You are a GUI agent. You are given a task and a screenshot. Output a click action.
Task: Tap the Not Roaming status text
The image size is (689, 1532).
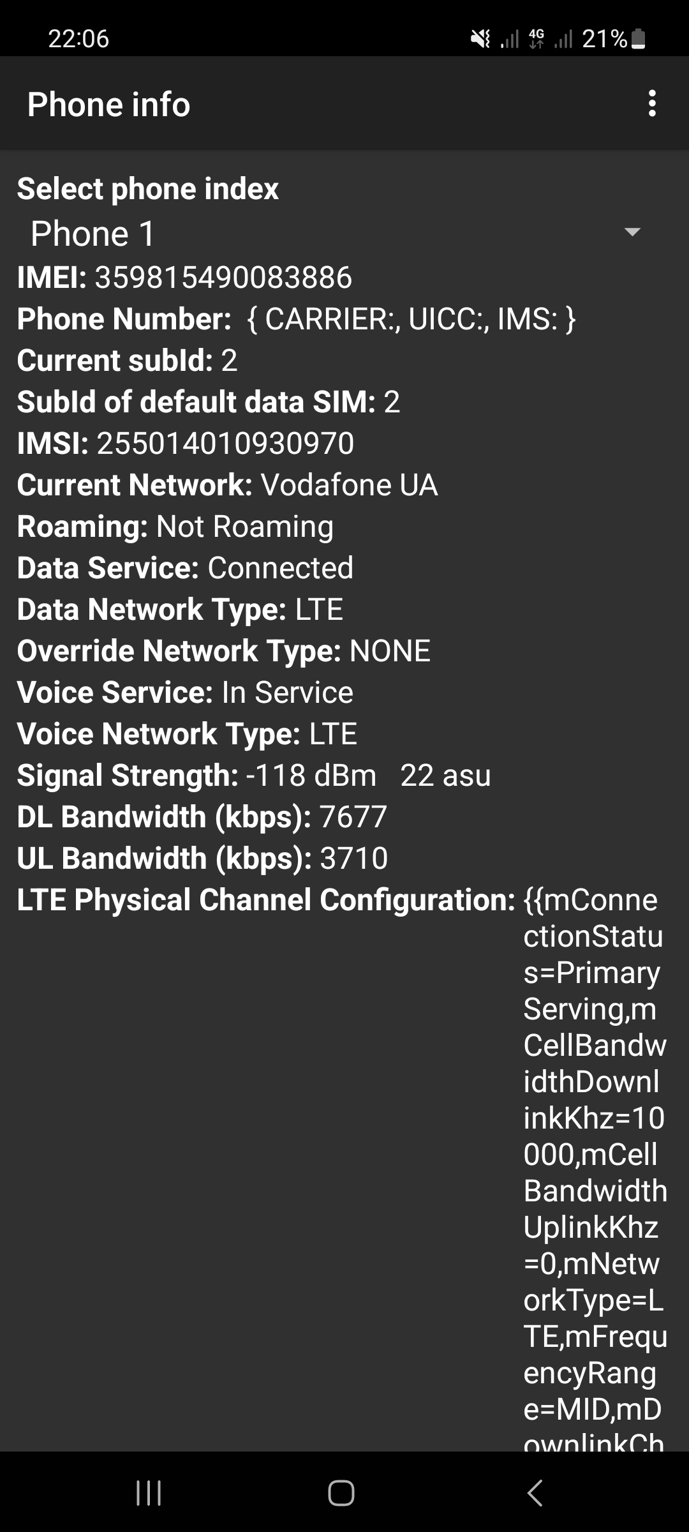(245, 527)
